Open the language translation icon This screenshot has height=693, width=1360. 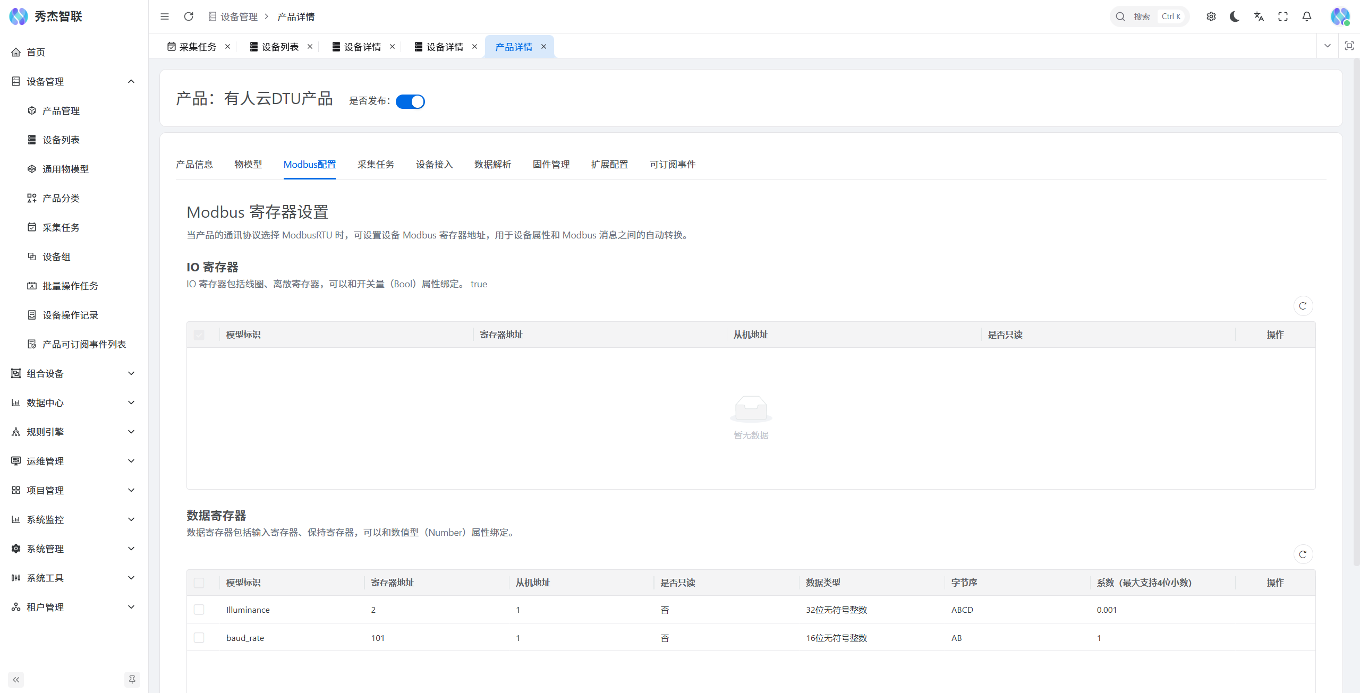point(1259,16)
